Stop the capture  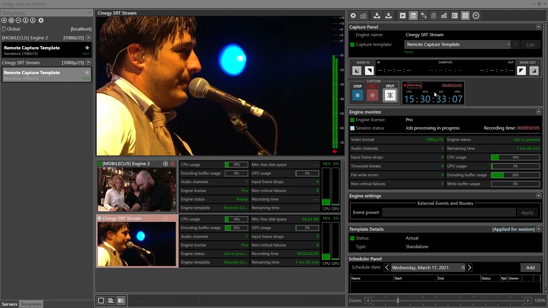[x=358, y=95]
